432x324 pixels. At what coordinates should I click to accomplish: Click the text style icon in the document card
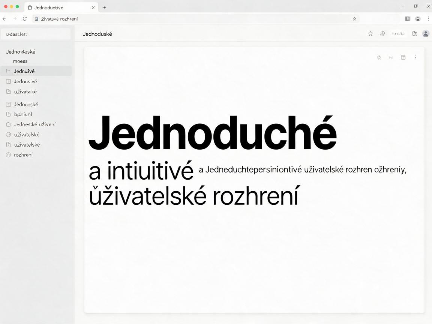coord(391,57)
